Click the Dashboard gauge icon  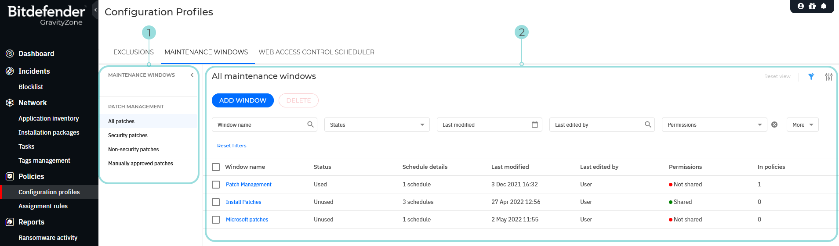[x=10, y=53]
